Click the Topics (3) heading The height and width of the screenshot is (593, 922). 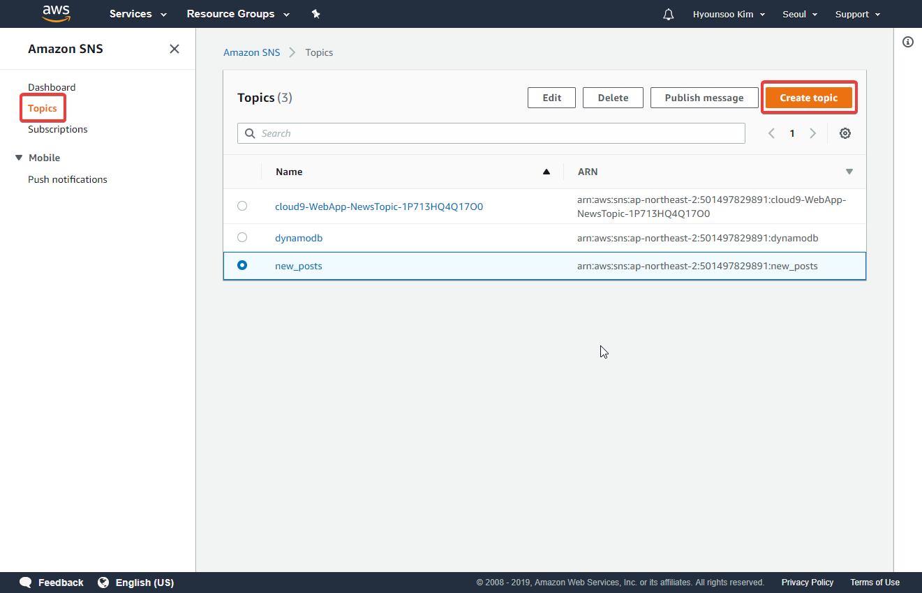265,98
